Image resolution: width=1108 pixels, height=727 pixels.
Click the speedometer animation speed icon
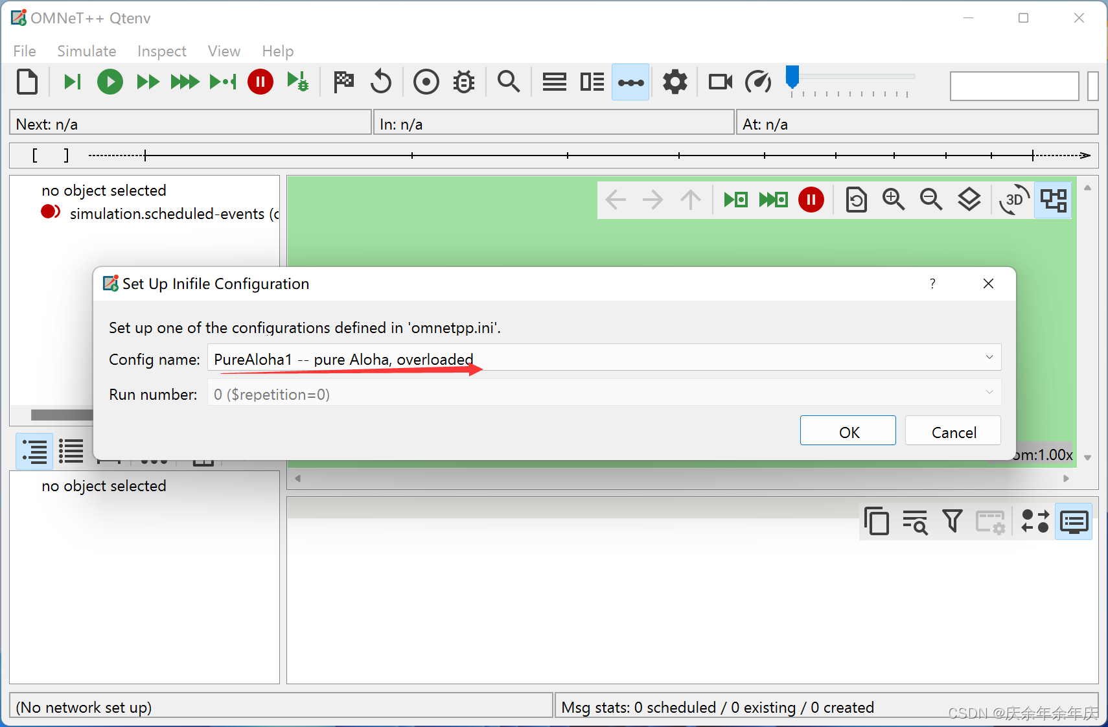pyautogui.click(x=758, y=82)
